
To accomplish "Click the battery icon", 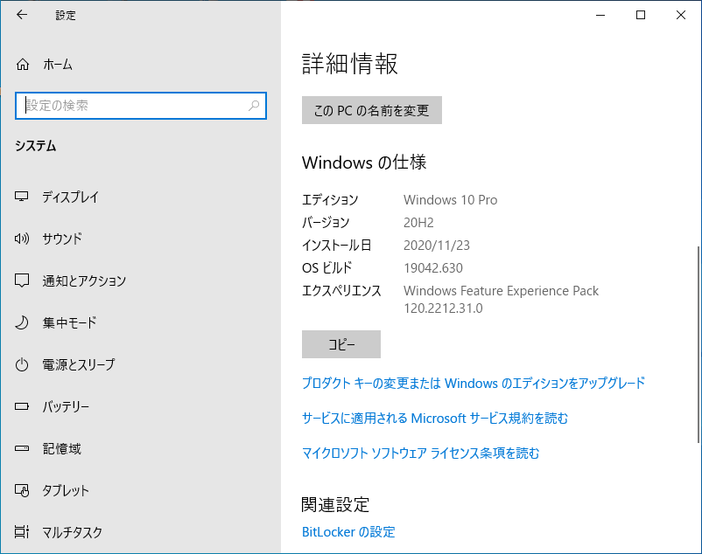I will 22,406.
